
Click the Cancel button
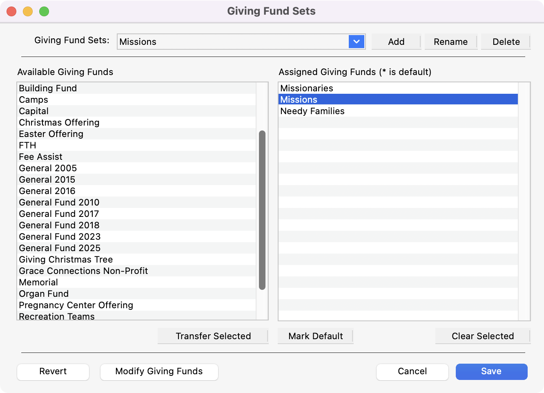click(412, 371)
